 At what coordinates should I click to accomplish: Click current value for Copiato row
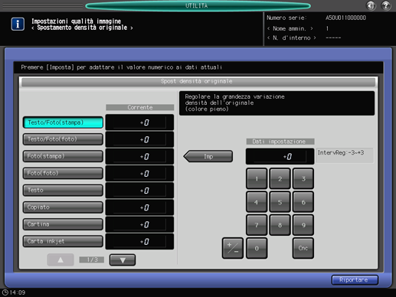click(x=139, y=207)
